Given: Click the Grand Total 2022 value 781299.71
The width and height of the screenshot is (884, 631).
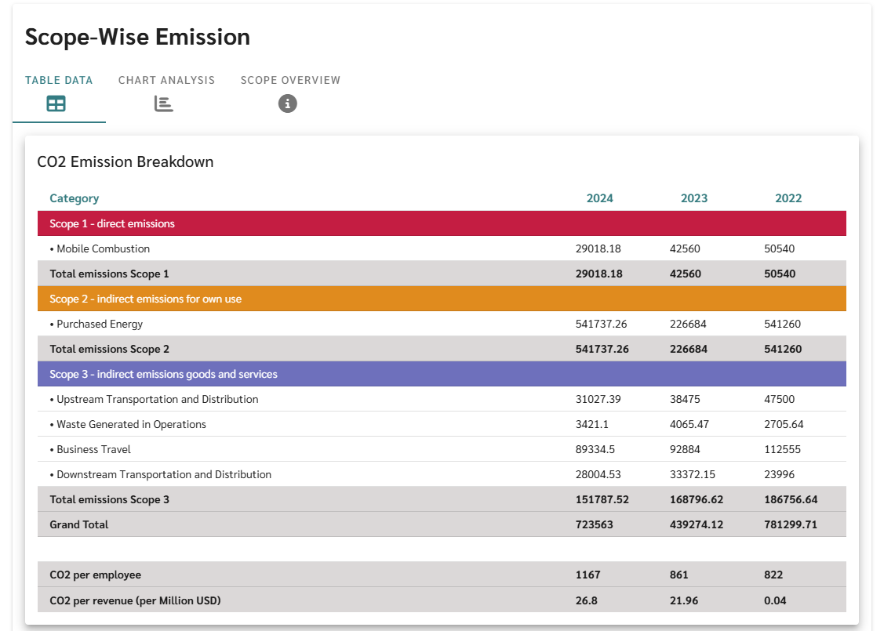Looking at the screenshot, I should (x=791, y=524).
